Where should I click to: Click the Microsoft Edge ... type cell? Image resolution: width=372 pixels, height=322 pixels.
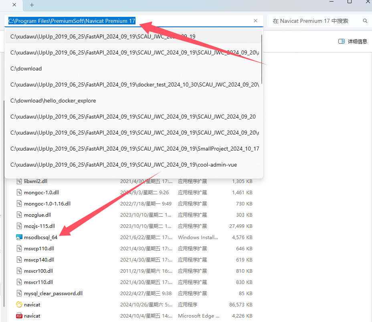tap(198, 316)
